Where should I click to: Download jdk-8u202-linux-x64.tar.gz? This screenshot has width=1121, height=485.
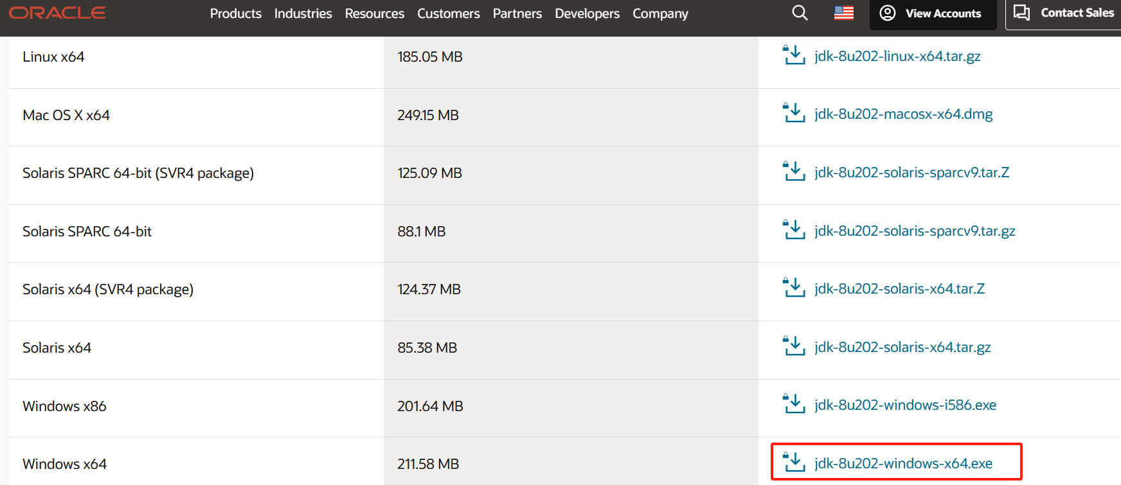(897, 56)
